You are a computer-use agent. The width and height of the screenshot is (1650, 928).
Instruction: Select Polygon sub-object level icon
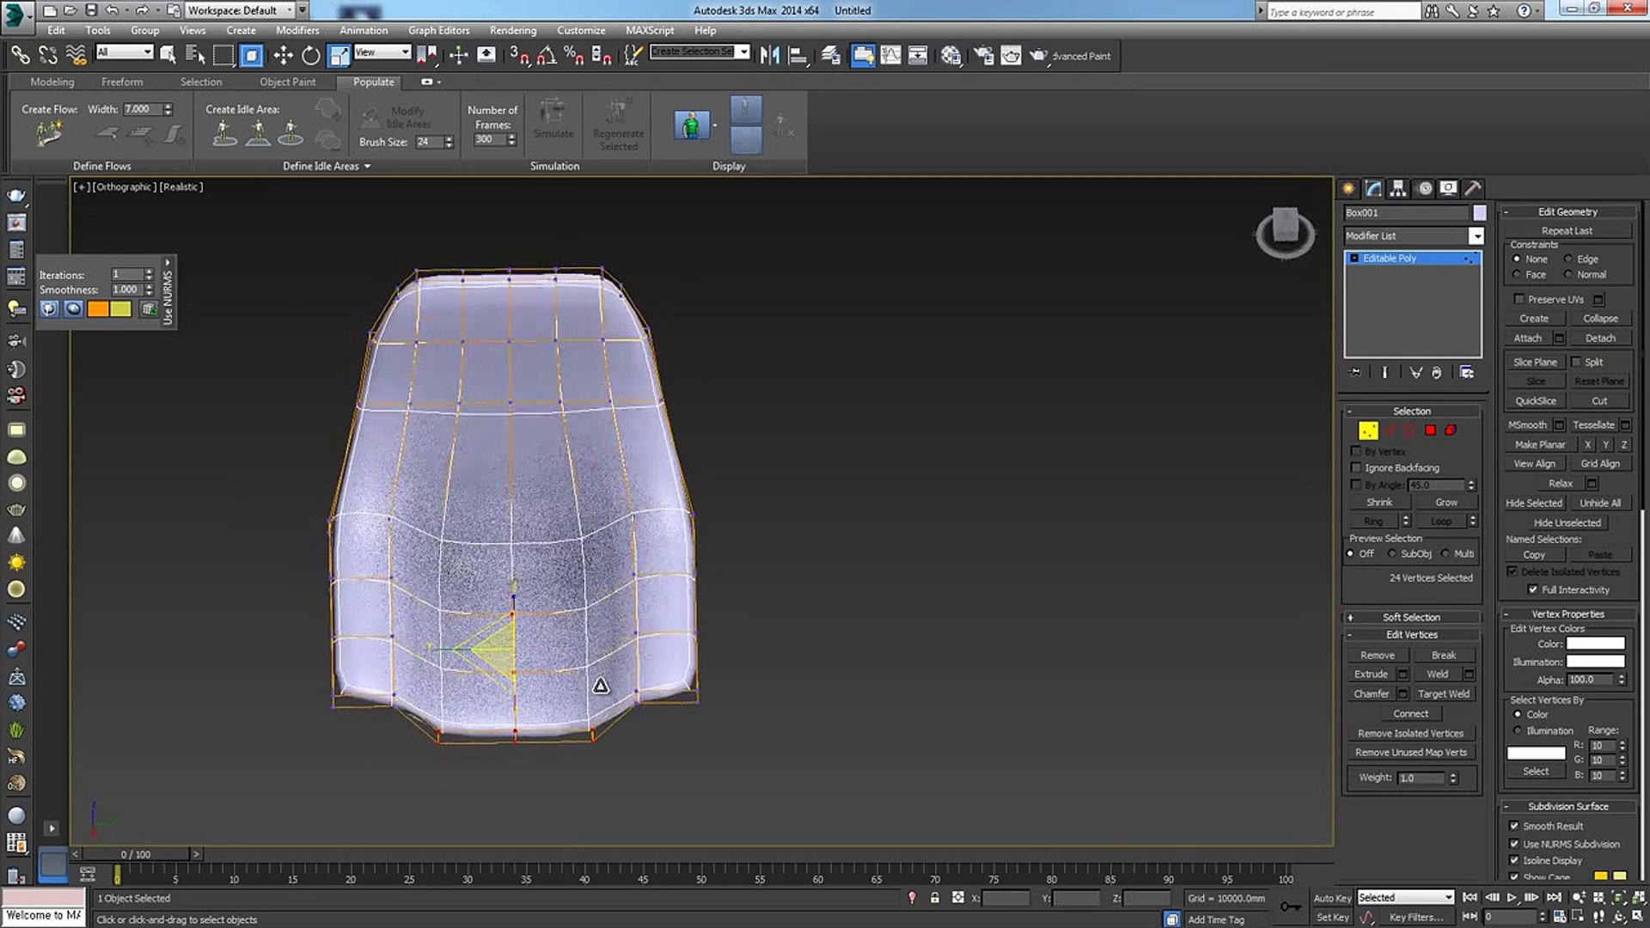[x=1430, y=430]
